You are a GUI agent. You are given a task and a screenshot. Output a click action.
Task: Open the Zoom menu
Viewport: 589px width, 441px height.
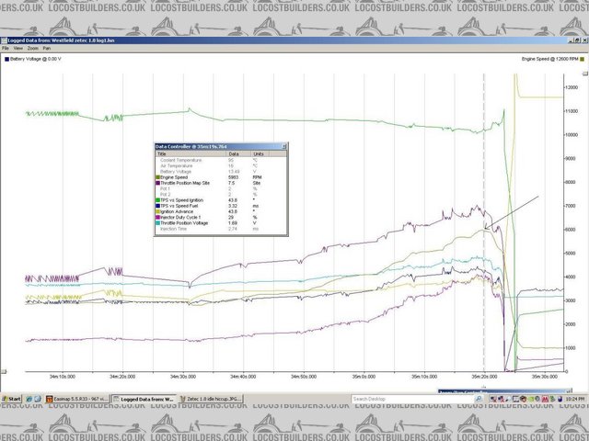[33, 49]
